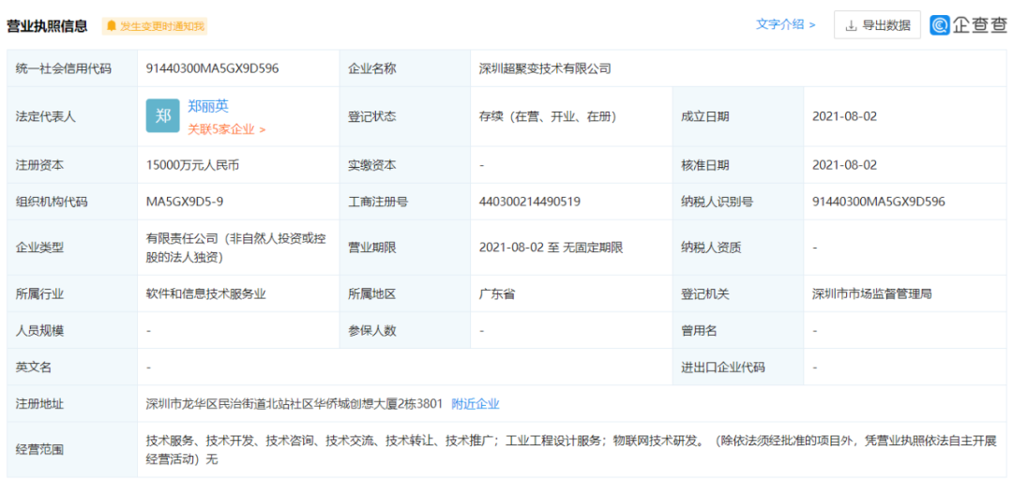The image size is (1013, 481).
Task: Click the 参保人数 label
Action: point(371,331)
